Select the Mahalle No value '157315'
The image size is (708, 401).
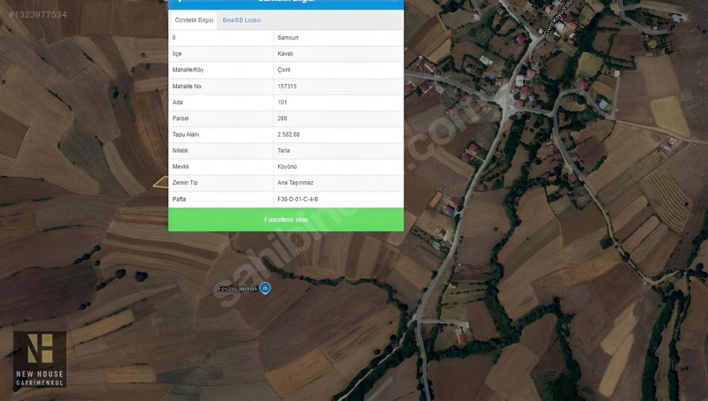tap(287, 86)
